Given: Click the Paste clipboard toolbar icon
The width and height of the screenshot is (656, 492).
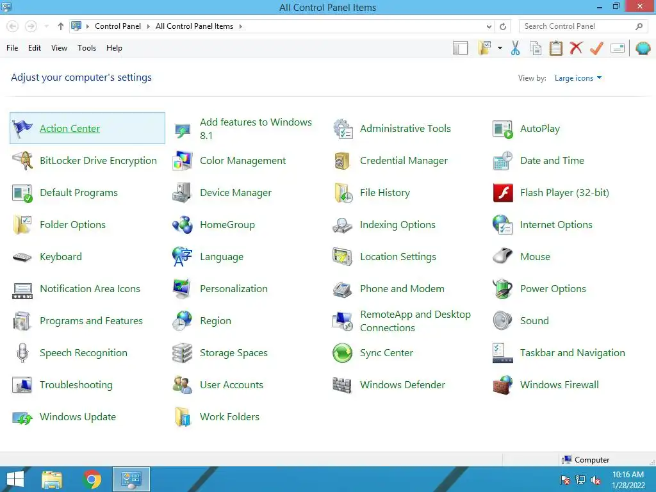Looking at the screenshot, I should (x=555, y=48).
